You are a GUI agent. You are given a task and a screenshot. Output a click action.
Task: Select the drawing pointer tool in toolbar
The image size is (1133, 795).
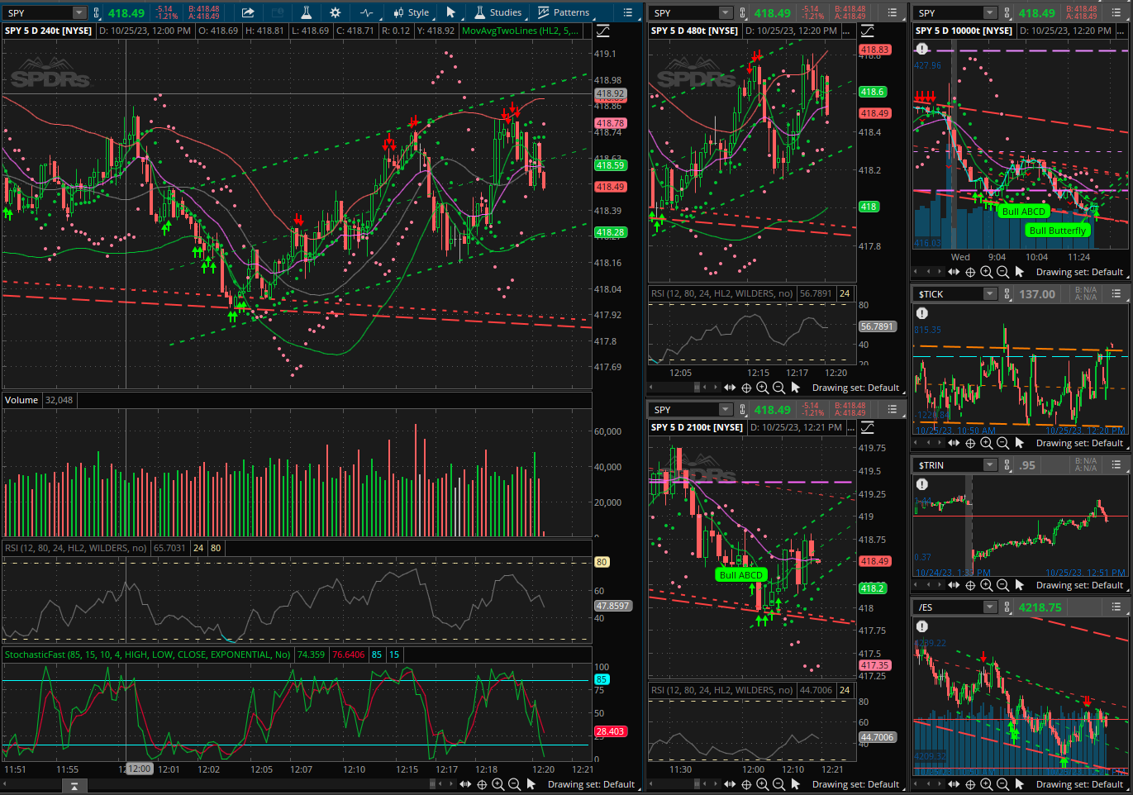coord(450,12)
